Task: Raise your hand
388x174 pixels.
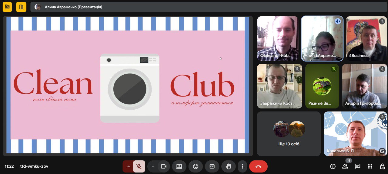Action: tap(228, 166)
